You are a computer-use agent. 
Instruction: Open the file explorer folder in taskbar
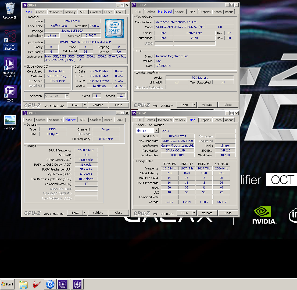[23, 284]
